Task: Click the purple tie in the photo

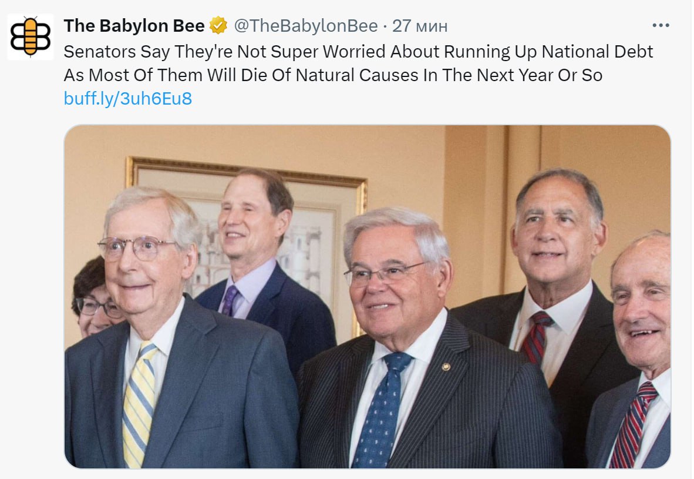Action: 230,300
